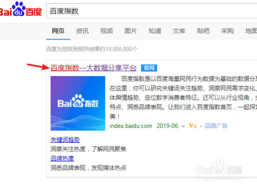257x187 pixels.
Task: Open the 视频 tab
Action: 106,31
